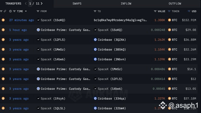Click the leftmost filter icon in header
201x113 pixels.
pyautogui.click(x=1, y=11)
